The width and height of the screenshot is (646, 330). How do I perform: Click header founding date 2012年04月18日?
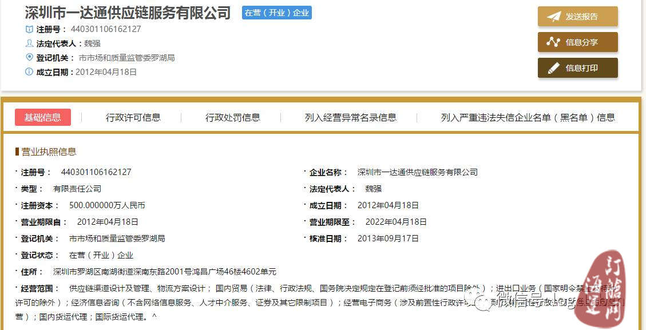pyautogui.click(x=105, y=72)
